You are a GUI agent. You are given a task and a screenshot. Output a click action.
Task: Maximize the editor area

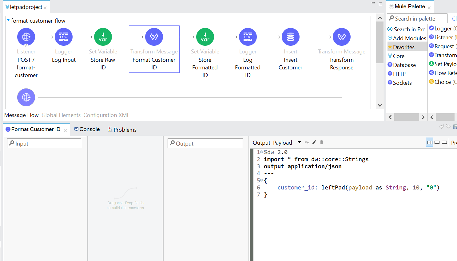coord(380,4)
